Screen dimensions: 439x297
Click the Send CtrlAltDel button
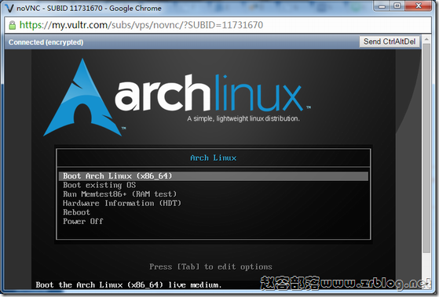(x=390, y=42)
